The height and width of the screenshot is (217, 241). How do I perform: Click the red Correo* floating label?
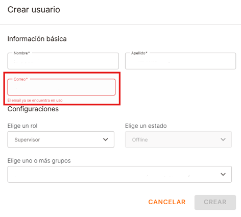click(x=20, y=79)
